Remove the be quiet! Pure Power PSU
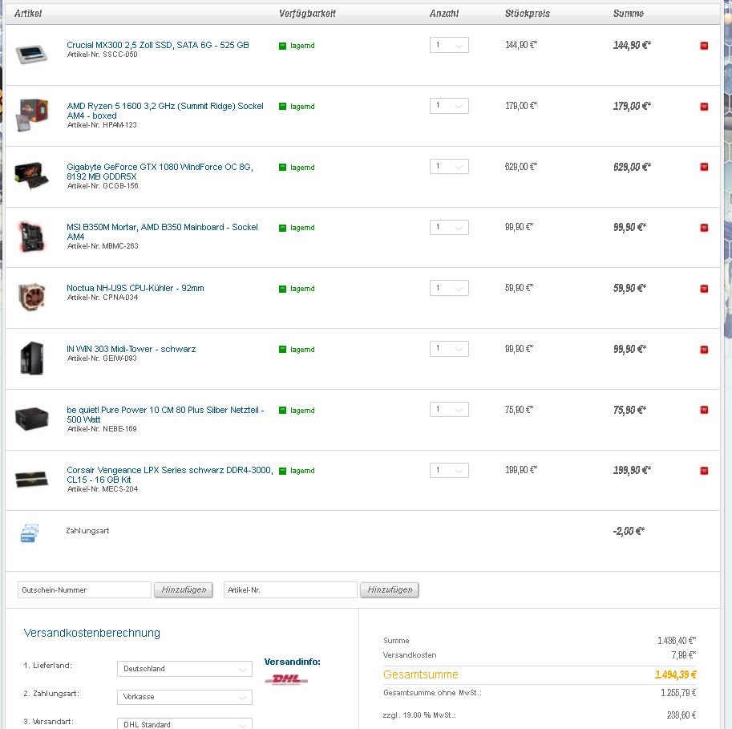 703,410
